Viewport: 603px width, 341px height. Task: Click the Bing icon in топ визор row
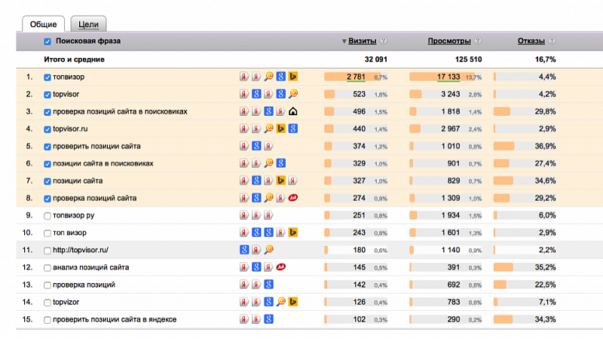pos(293,233)
